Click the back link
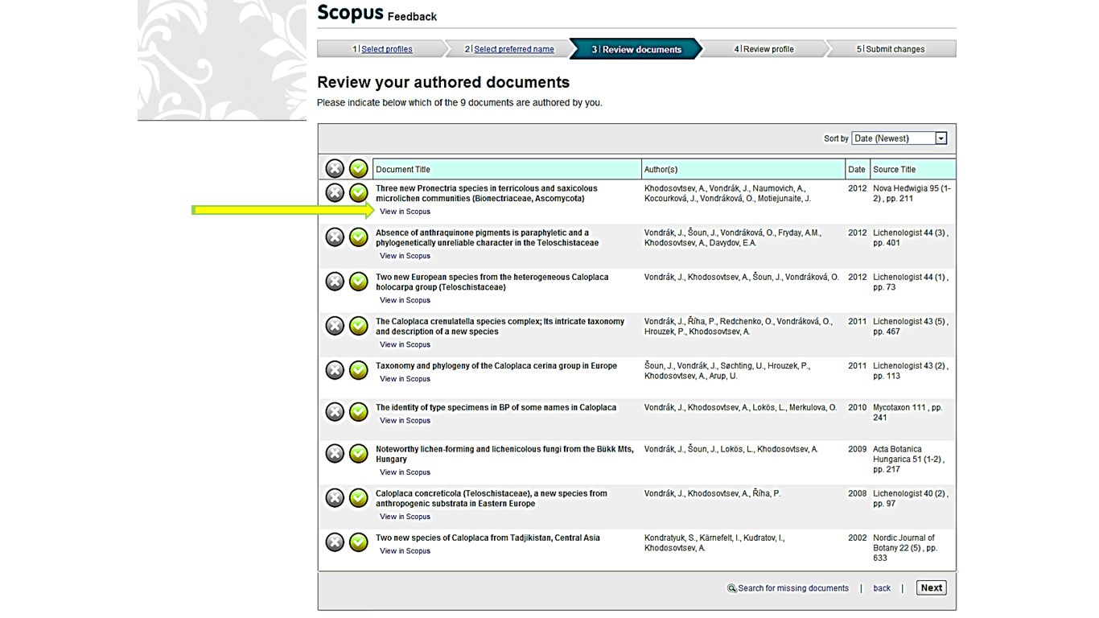Screen dimensions: 1099x618 pyautogui.click(x=882, y=588)
